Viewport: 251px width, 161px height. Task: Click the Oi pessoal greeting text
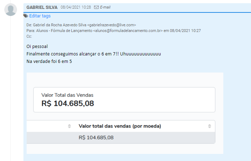(x=37, y=47)
